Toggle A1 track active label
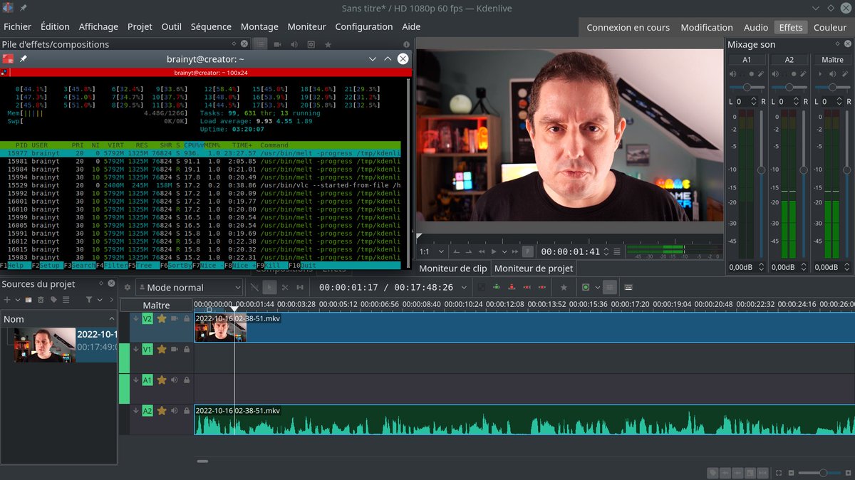The image size is (855, 480). (147, 380)
